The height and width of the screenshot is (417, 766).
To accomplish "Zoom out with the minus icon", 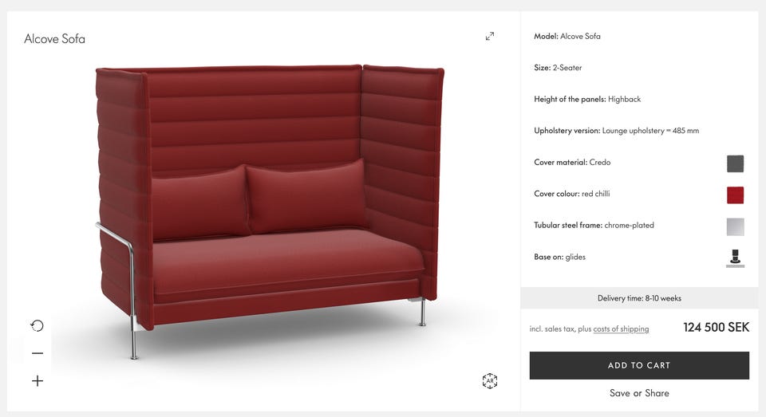I will [x=38, y=353].
